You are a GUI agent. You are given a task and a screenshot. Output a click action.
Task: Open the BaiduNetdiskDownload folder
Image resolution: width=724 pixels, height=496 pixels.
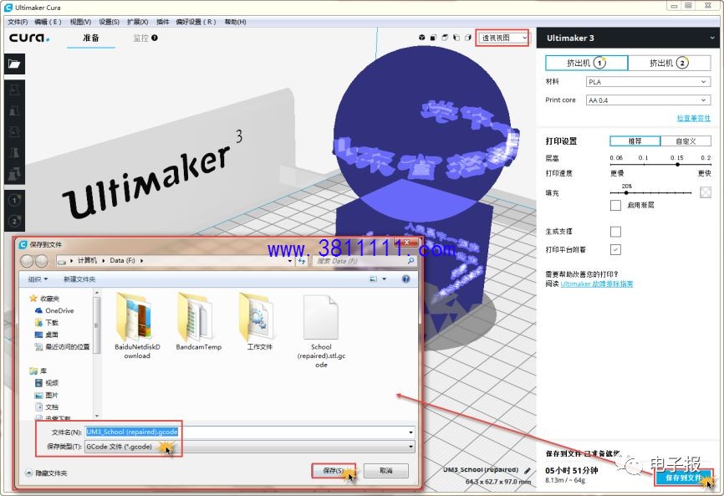(137, 325)
